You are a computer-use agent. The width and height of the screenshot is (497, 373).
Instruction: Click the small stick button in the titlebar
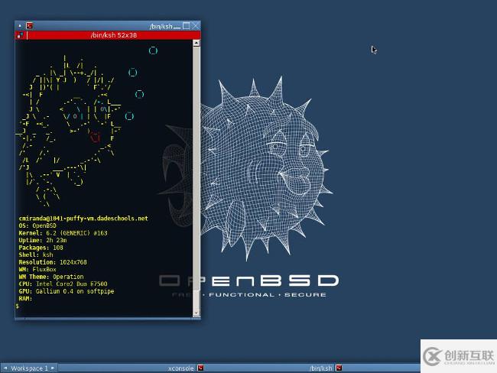pos(20,26)
